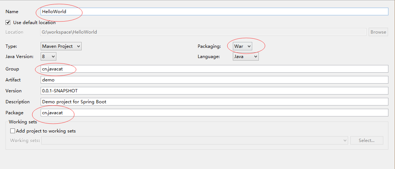Open the Java Version dropdown

(48, 56)
